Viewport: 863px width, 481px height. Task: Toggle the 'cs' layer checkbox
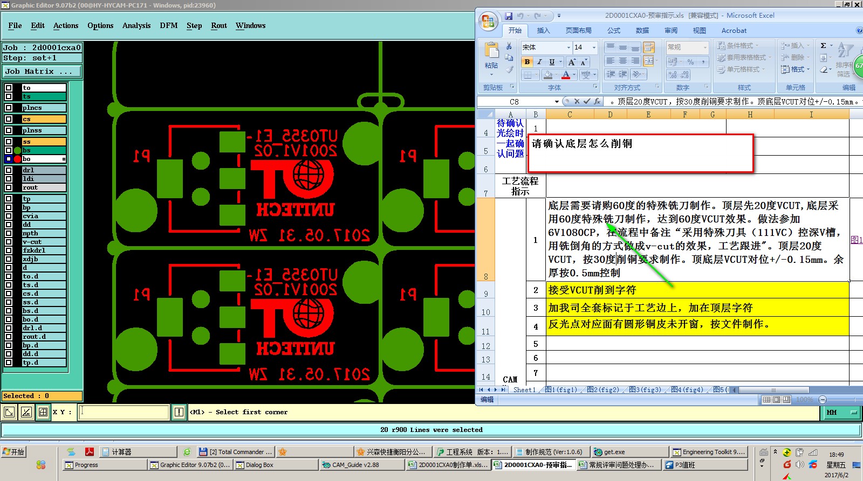click(x=9, y=119)
